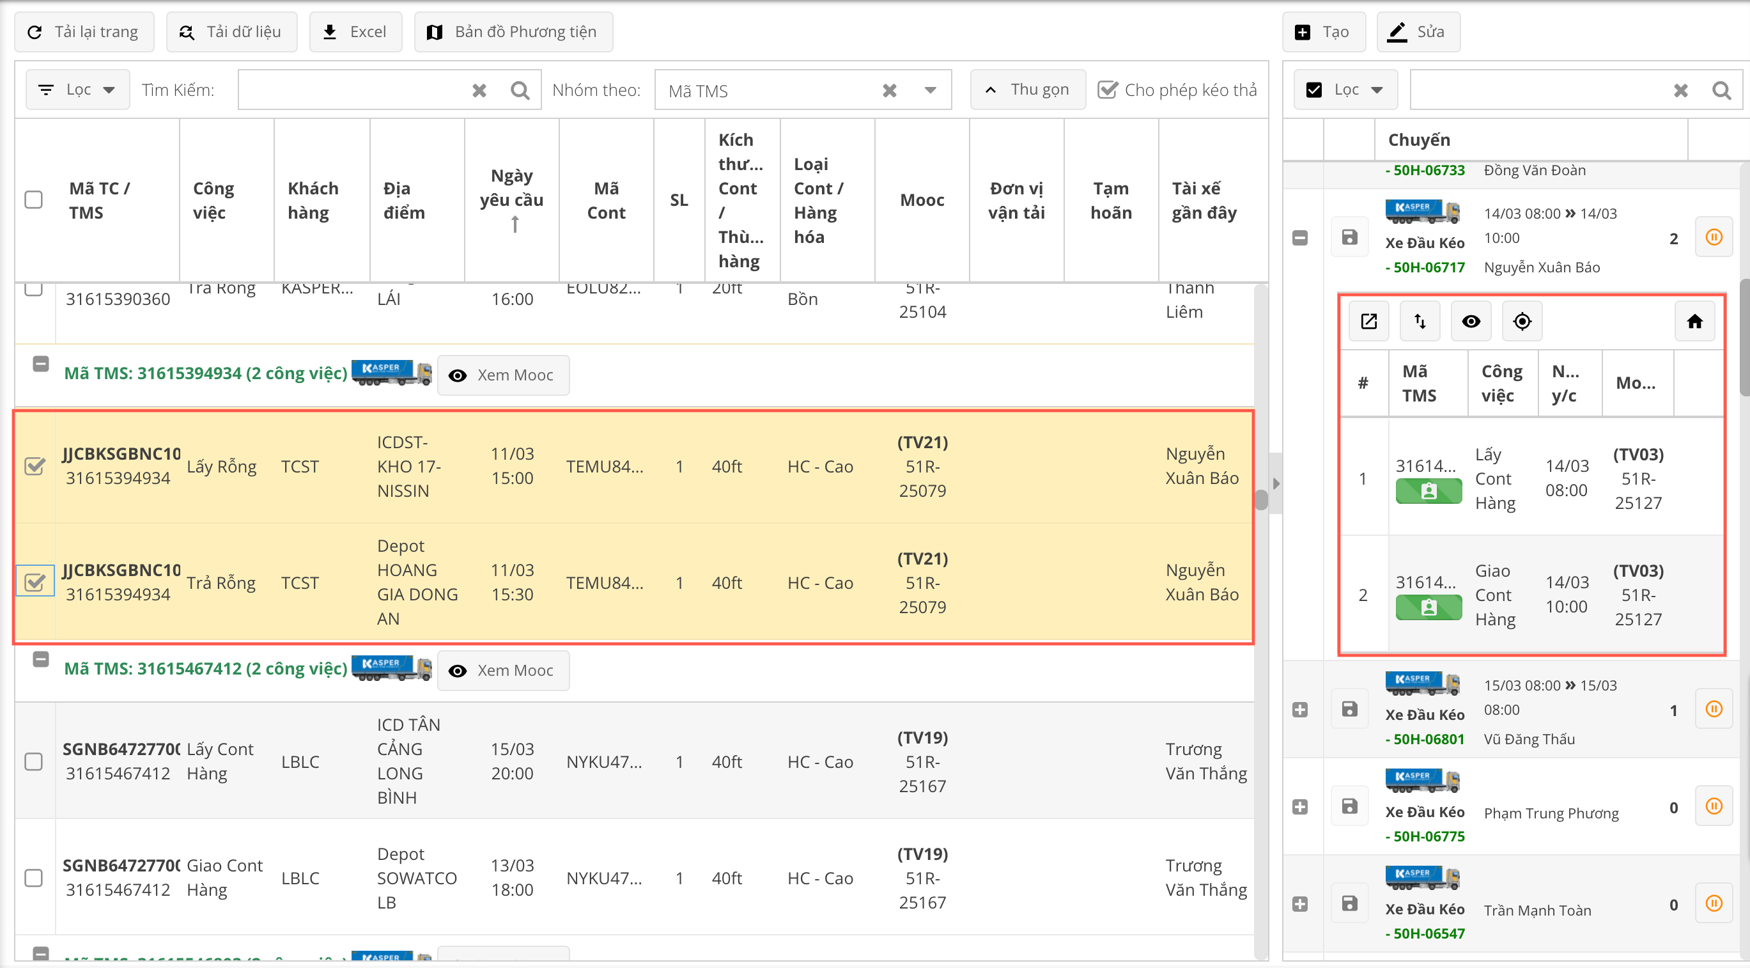Pause the trip of driver Vũ Đăng Thấu
Image resolution: width=1750 pixels, height=968 pixels.
click(1714, 709)
